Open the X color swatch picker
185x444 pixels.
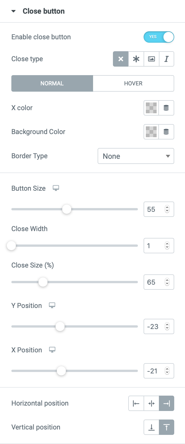(x=151, y=108)
